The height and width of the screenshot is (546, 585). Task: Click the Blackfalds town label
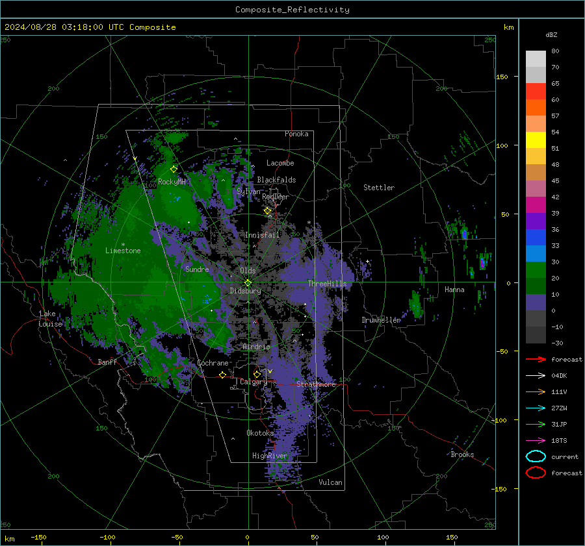tap(276, 180)
